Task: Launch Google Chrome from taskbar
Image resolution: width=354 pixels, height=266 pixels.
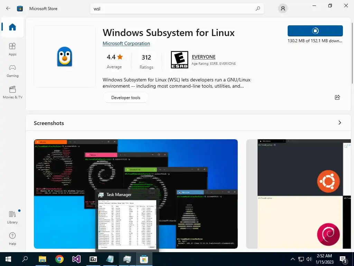Action: (59, 259)
